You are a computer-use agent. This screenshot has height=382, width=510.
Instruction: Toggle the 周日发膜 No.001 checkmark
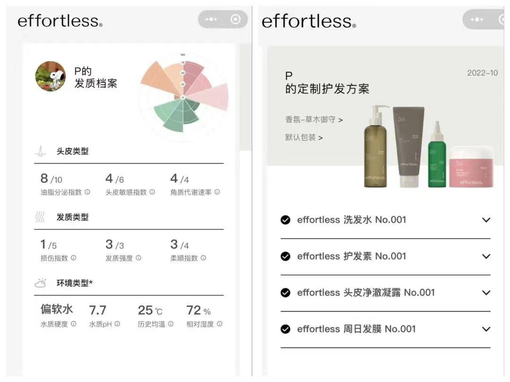285,329
